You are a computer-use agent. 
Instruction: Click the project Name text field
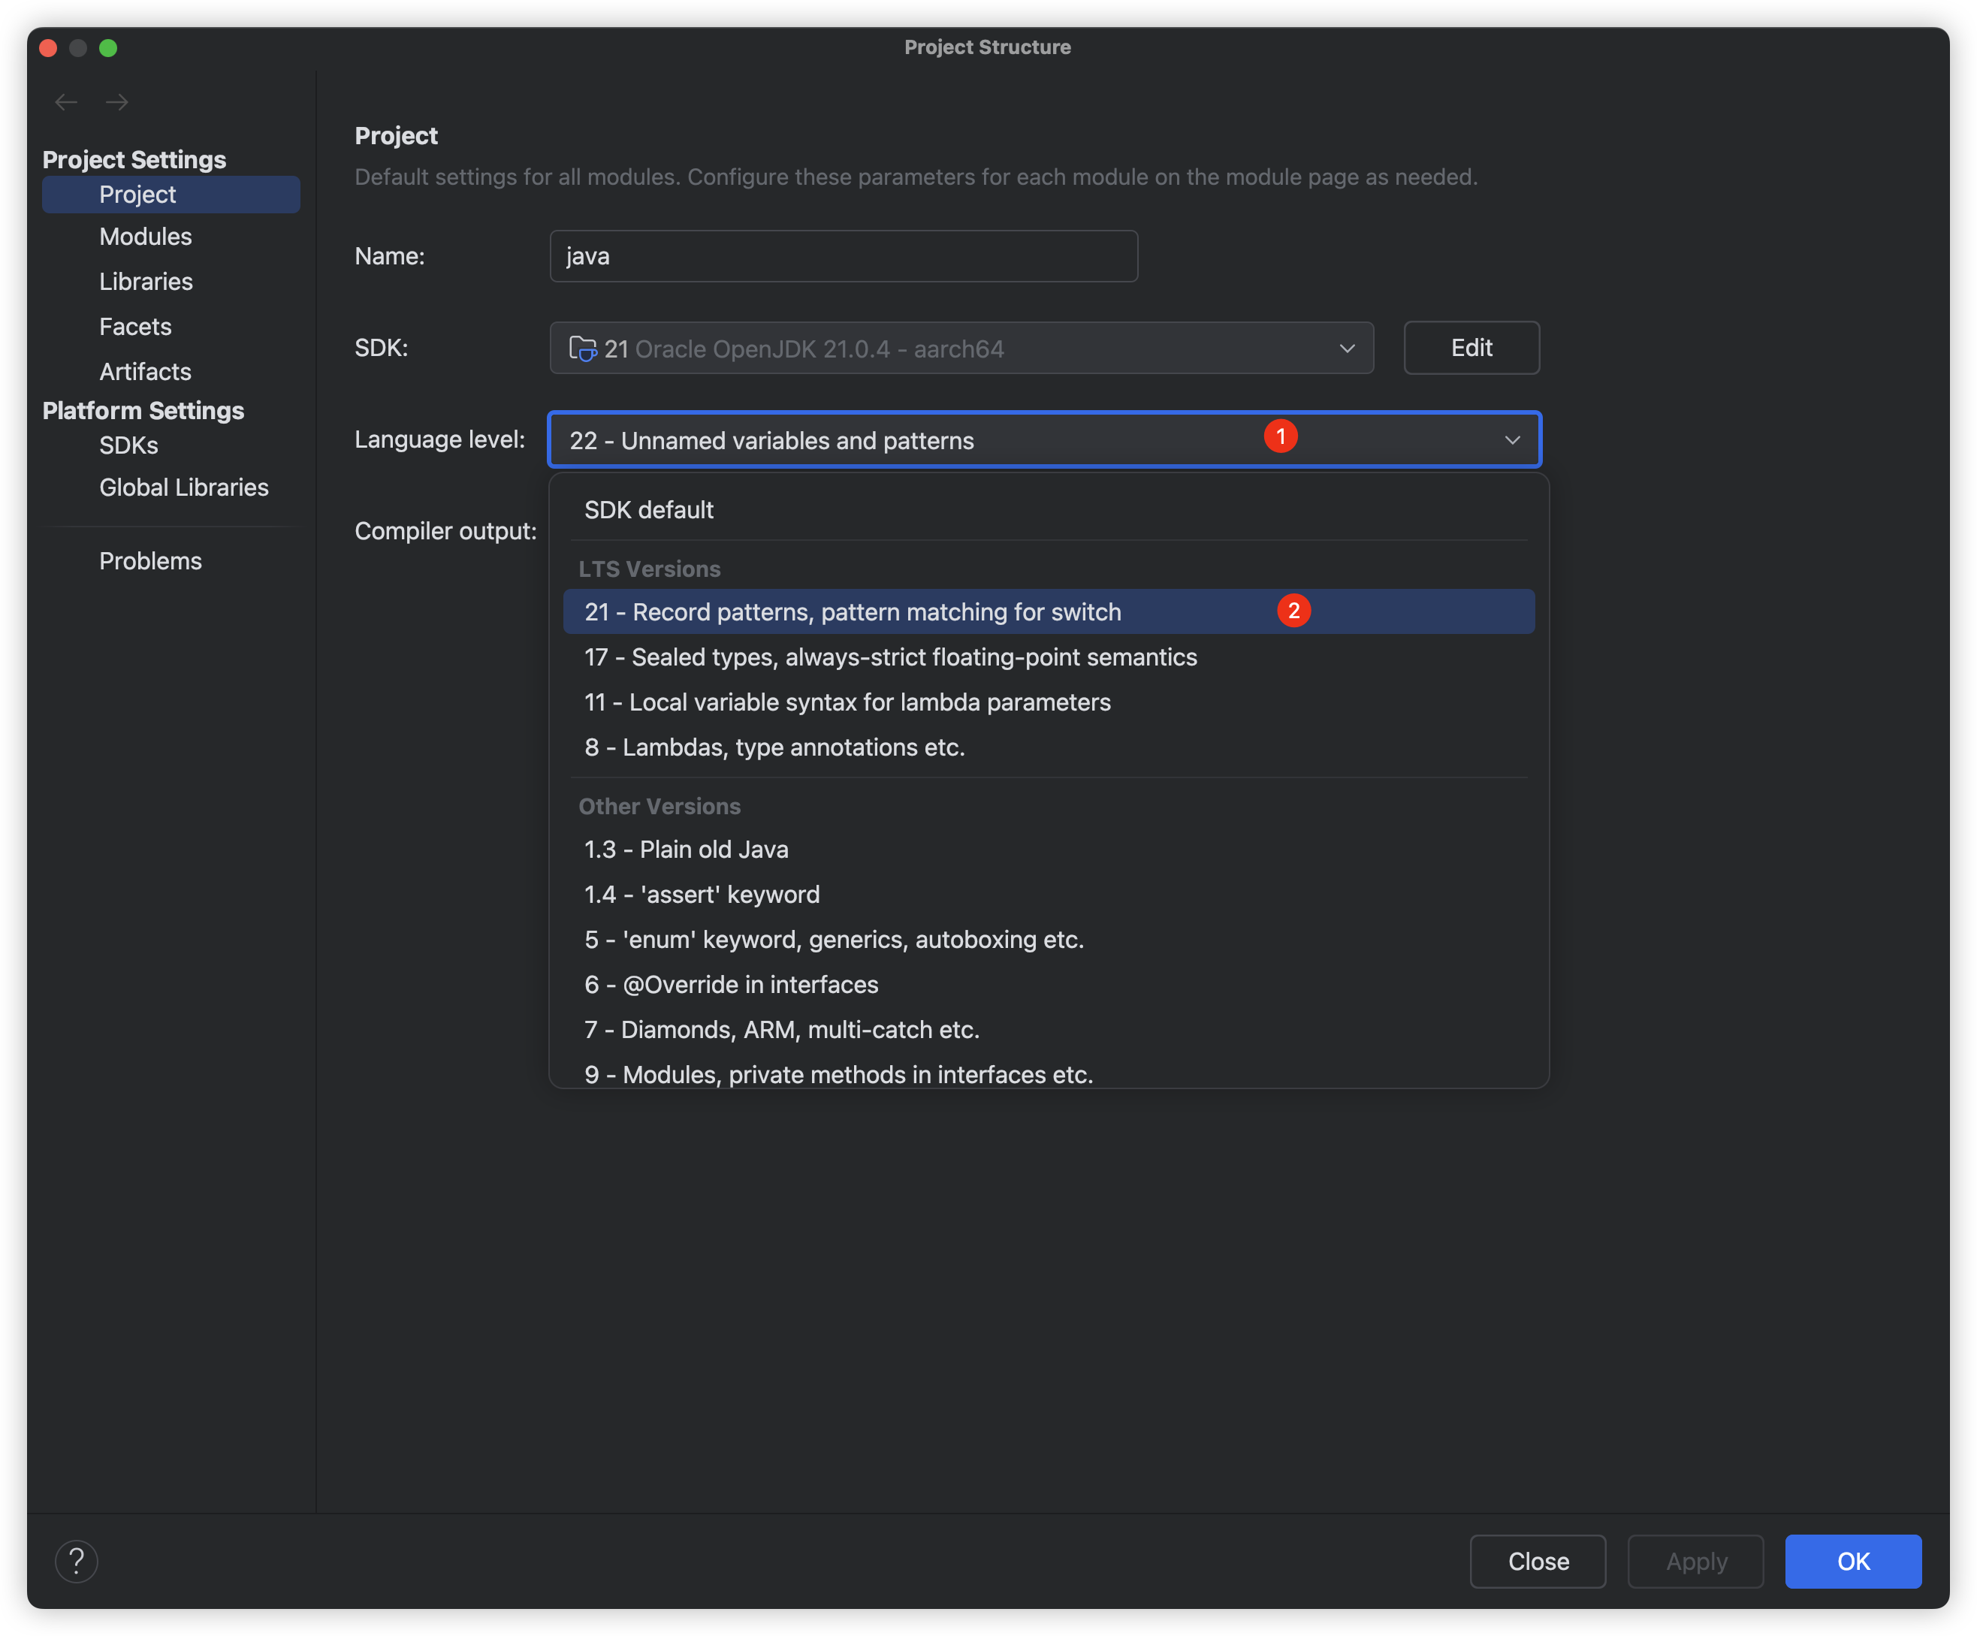[x=843, y=256]
